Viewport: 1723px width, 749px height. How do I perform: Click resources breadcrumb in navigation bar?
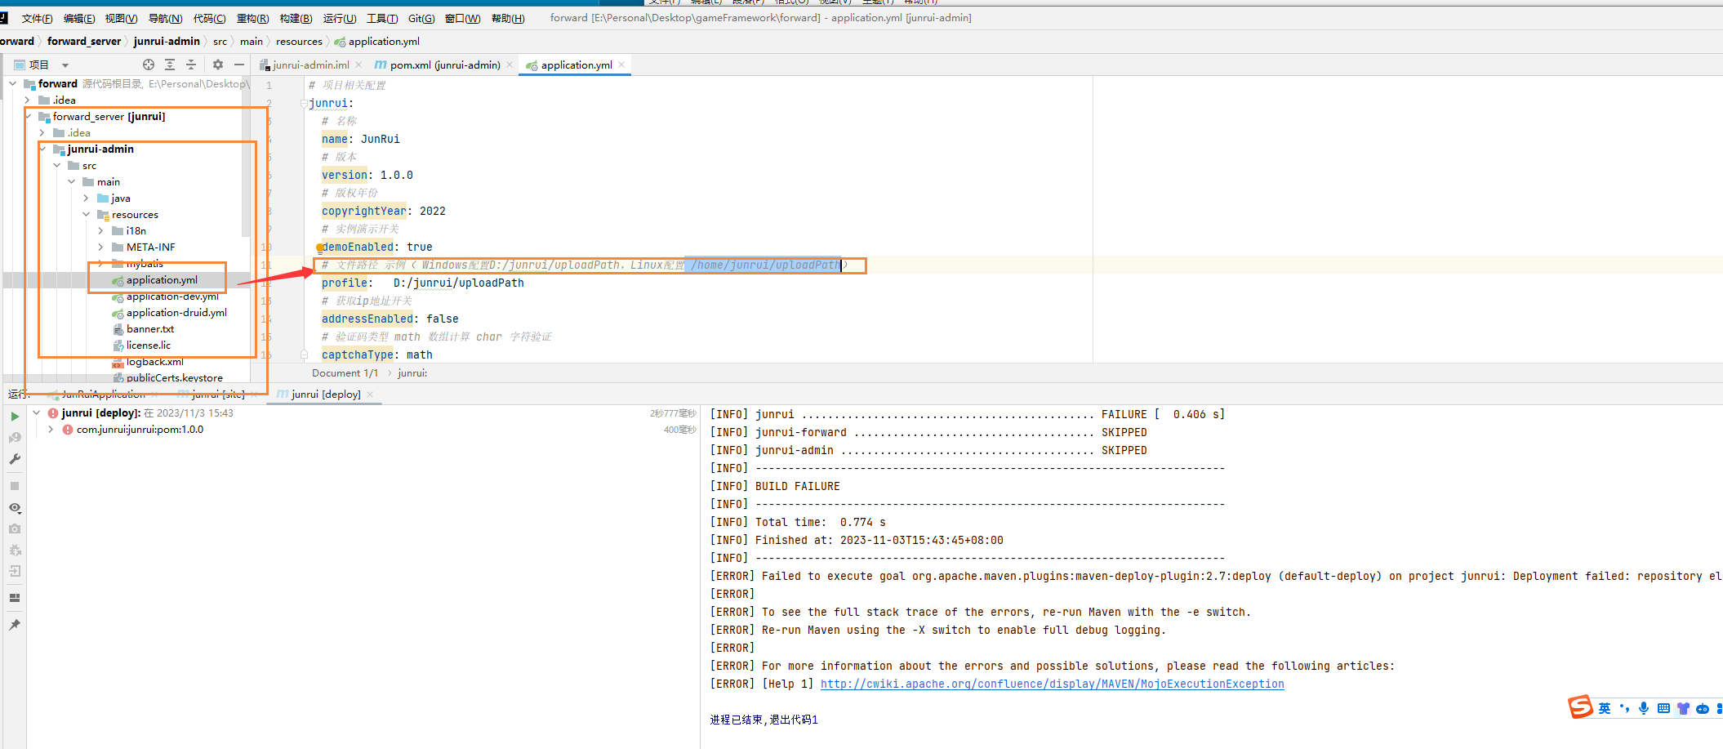(x=299, y=41)
